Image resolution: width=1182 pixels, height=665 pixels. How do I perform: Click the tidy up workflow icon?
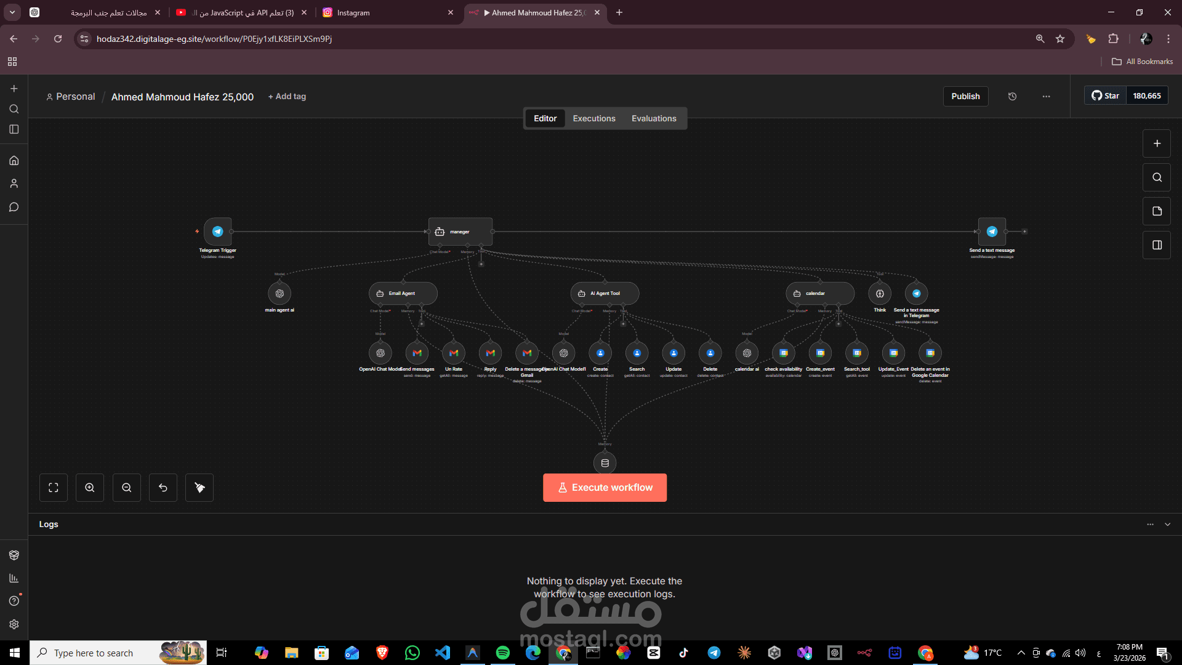199,488
